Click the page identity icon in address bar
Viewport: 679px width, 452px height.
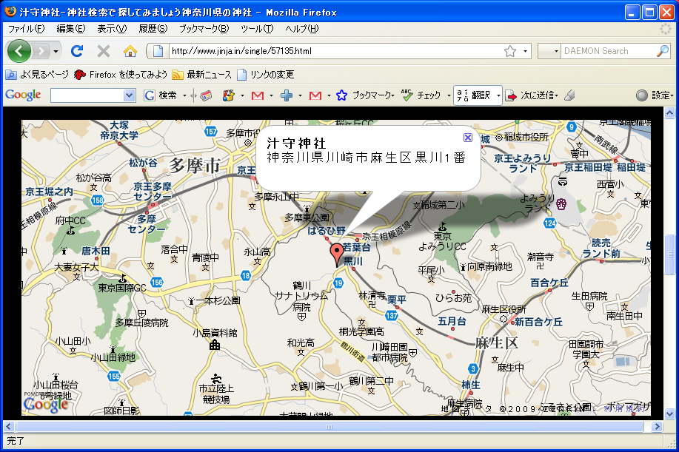coord(158,51)
